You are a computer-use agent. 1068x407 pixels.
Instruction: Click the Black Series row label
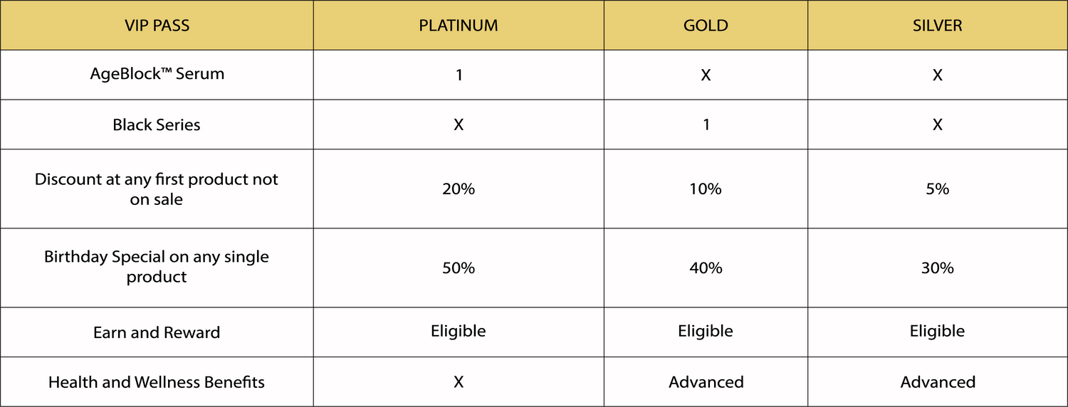157,125
